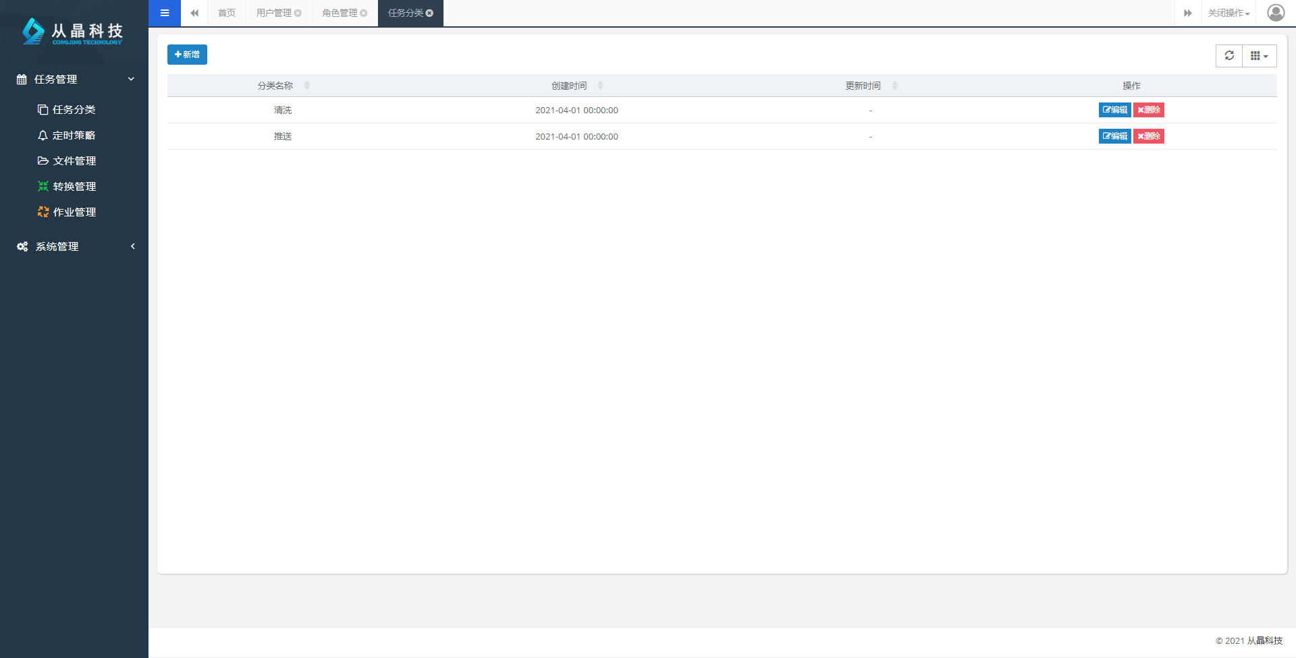Click the 清洗 row creation time
Viewport: 1296px width, 658px height.
(x=577, y=111)
